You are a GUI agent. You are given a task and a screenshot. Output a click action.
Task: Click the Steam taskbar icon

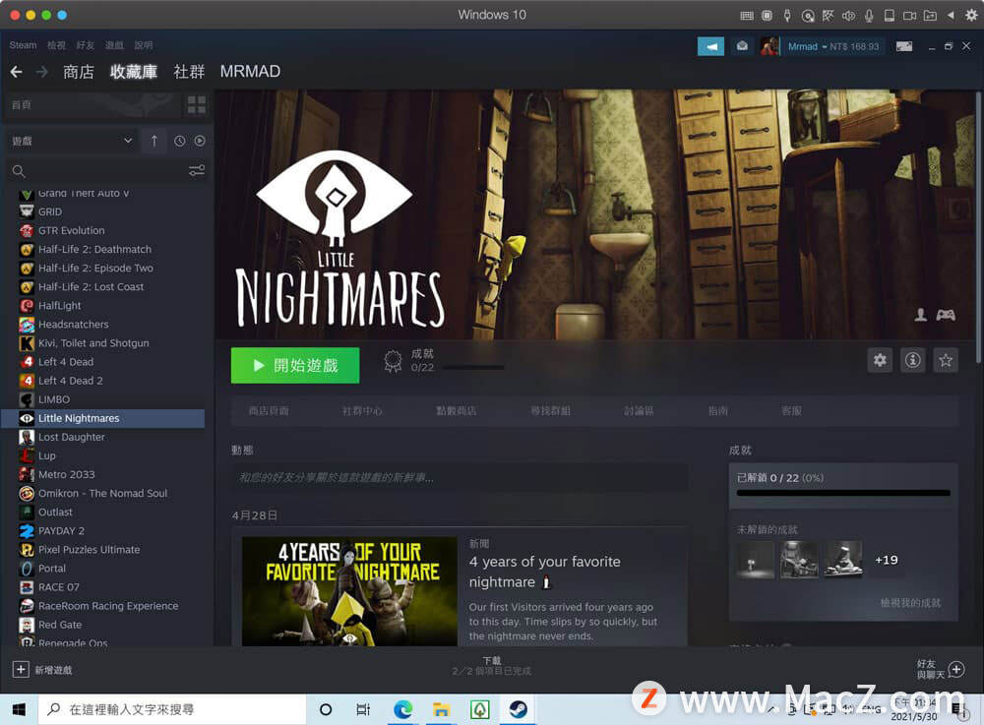(518, 709)
